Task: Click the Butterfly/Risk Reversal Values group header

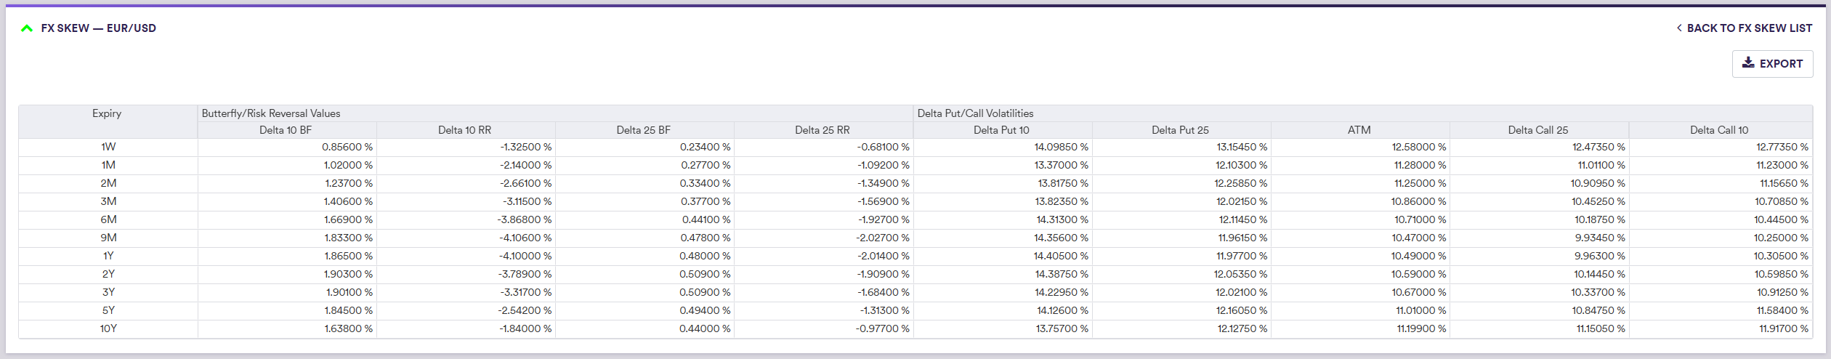Action: [271, 113]
